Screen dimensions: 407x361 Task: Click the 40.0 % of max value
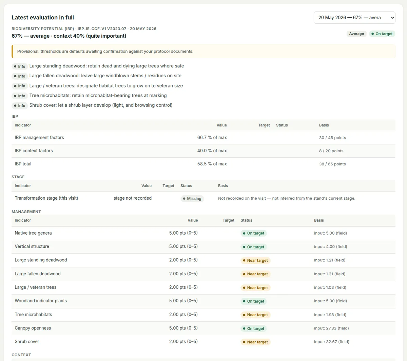(212, 151)
